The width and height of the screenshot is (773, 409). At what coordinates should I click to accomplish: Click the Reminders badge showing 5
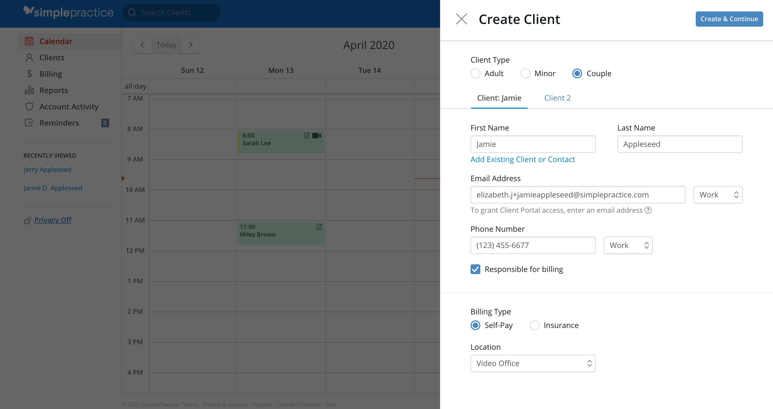105,123
